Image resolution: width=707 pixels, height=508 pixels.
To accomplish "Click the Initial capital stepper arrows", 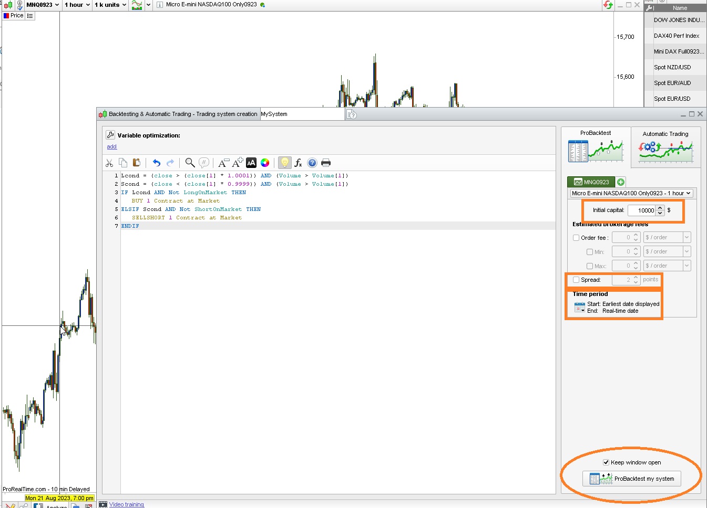I will tap(660, 210).
